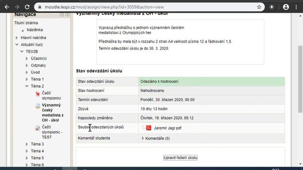Expand Téma 5 node
The image size is (303, 170).
tap(27, 158)
